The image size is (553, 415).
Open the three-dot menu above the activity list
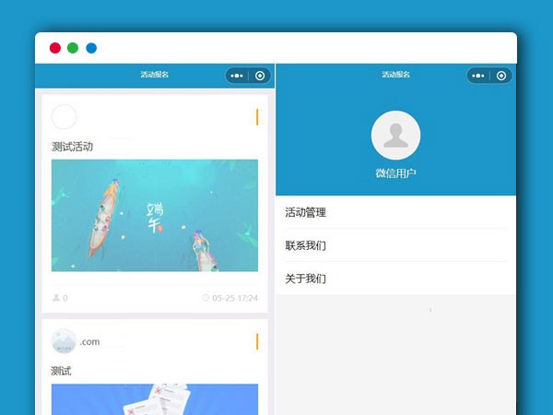click(x=237, y=76)
